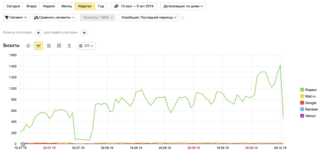Select the line chart view

pyautogui.click(x=39, y=46)
